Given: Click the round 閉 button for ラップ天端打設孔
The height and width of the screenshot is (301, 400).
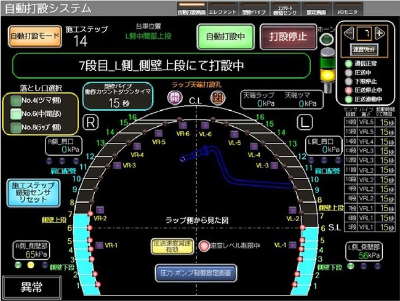Looking at the screenshot, I should pos(218,98).
